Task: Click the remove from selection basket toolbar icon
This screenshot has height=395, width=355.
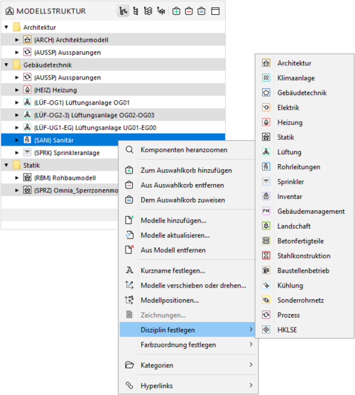Action: (189, 11)
